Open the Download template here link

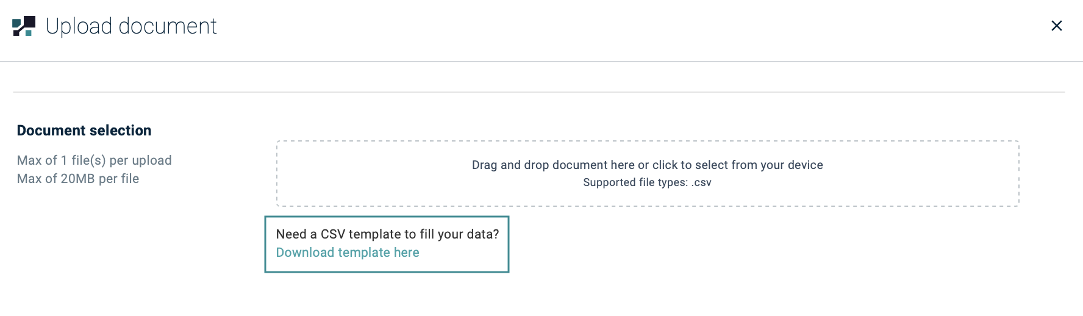[x=348, y=253]
